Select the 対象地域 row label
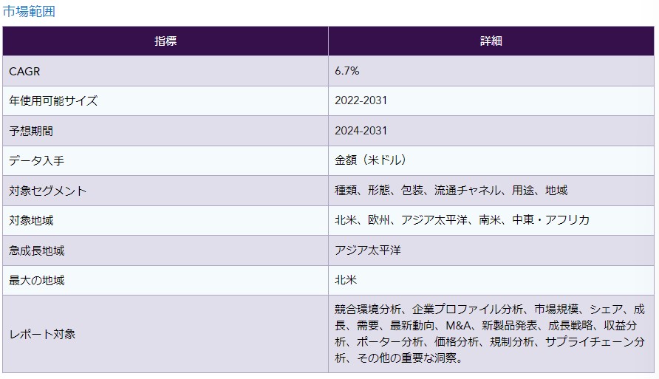The width and height of the screenshot is (659, 379). coord(31,220)
